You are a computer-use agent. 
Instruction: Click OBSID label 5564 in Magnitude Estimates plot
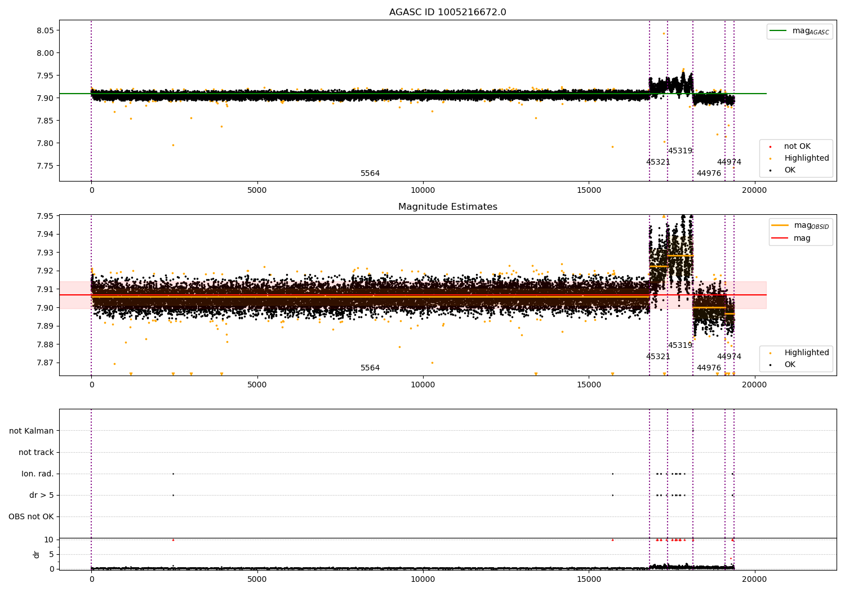pos(370,368)
